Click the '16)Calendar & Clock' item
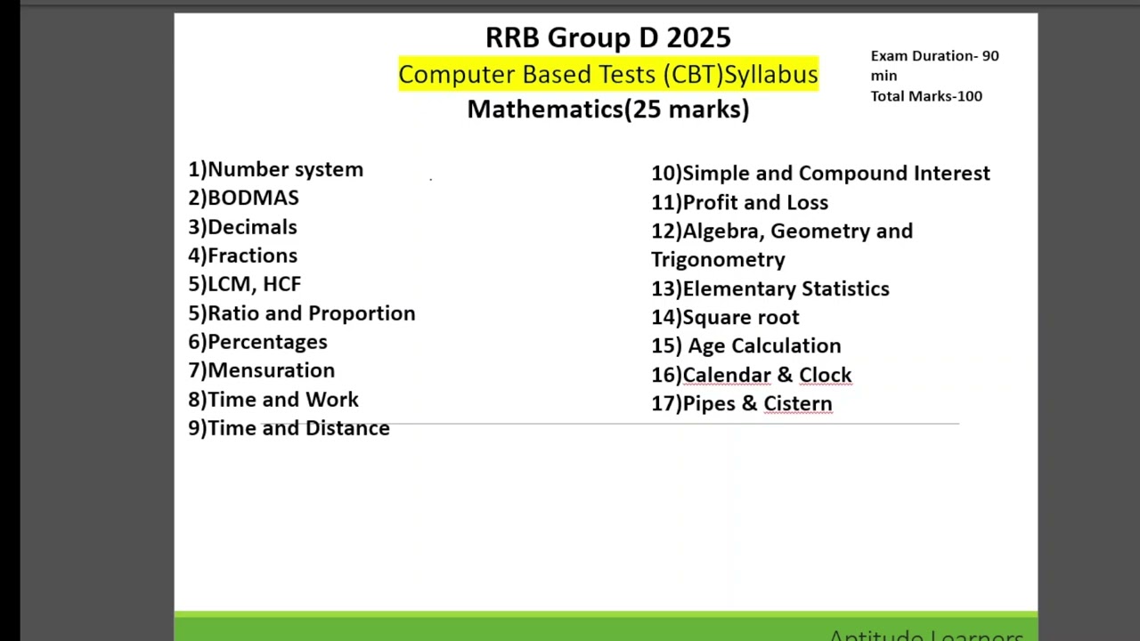 pyautogui.click(x=752, y=375)
